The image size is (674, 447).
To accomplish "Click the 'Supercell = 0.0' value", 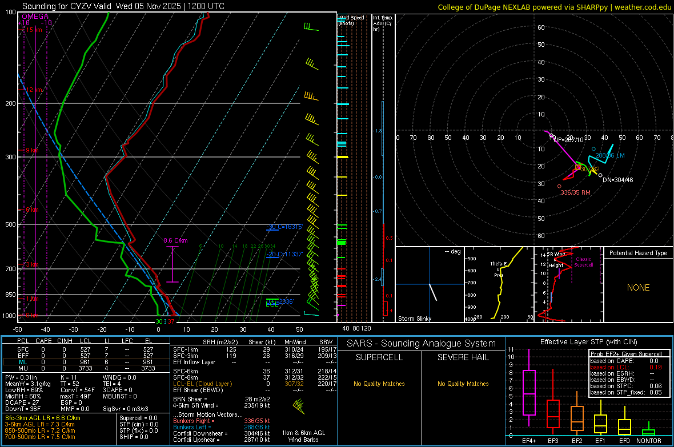I will click(x=138, y=418).
